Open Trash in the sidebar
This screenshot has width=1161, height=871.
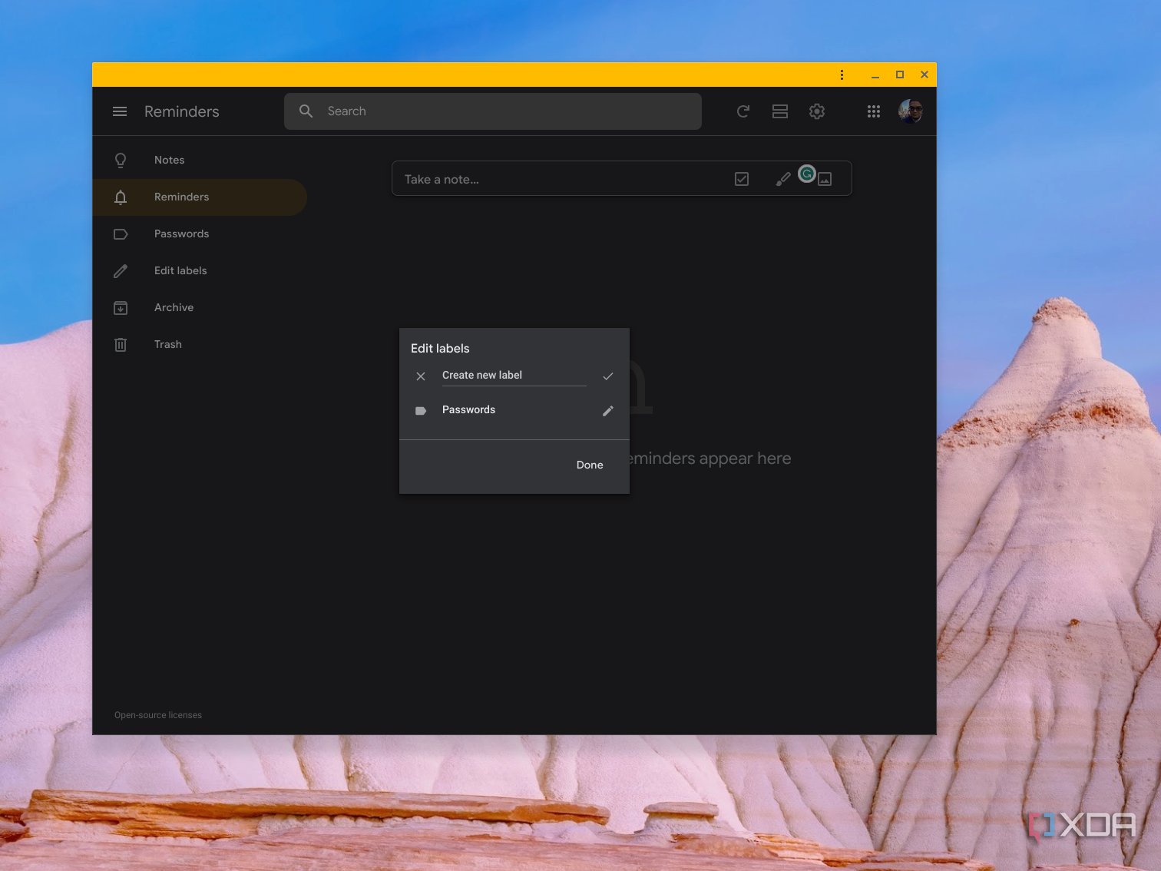pos(200,344)
